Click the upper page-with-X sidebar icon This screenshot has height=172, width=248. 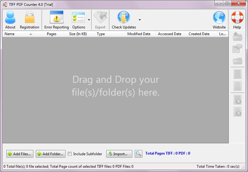click(x=238, y=100)
